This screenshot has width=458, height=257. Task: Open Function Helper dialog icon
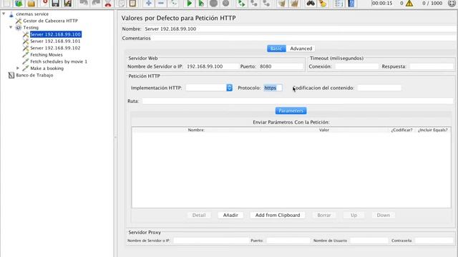point(338,3)
